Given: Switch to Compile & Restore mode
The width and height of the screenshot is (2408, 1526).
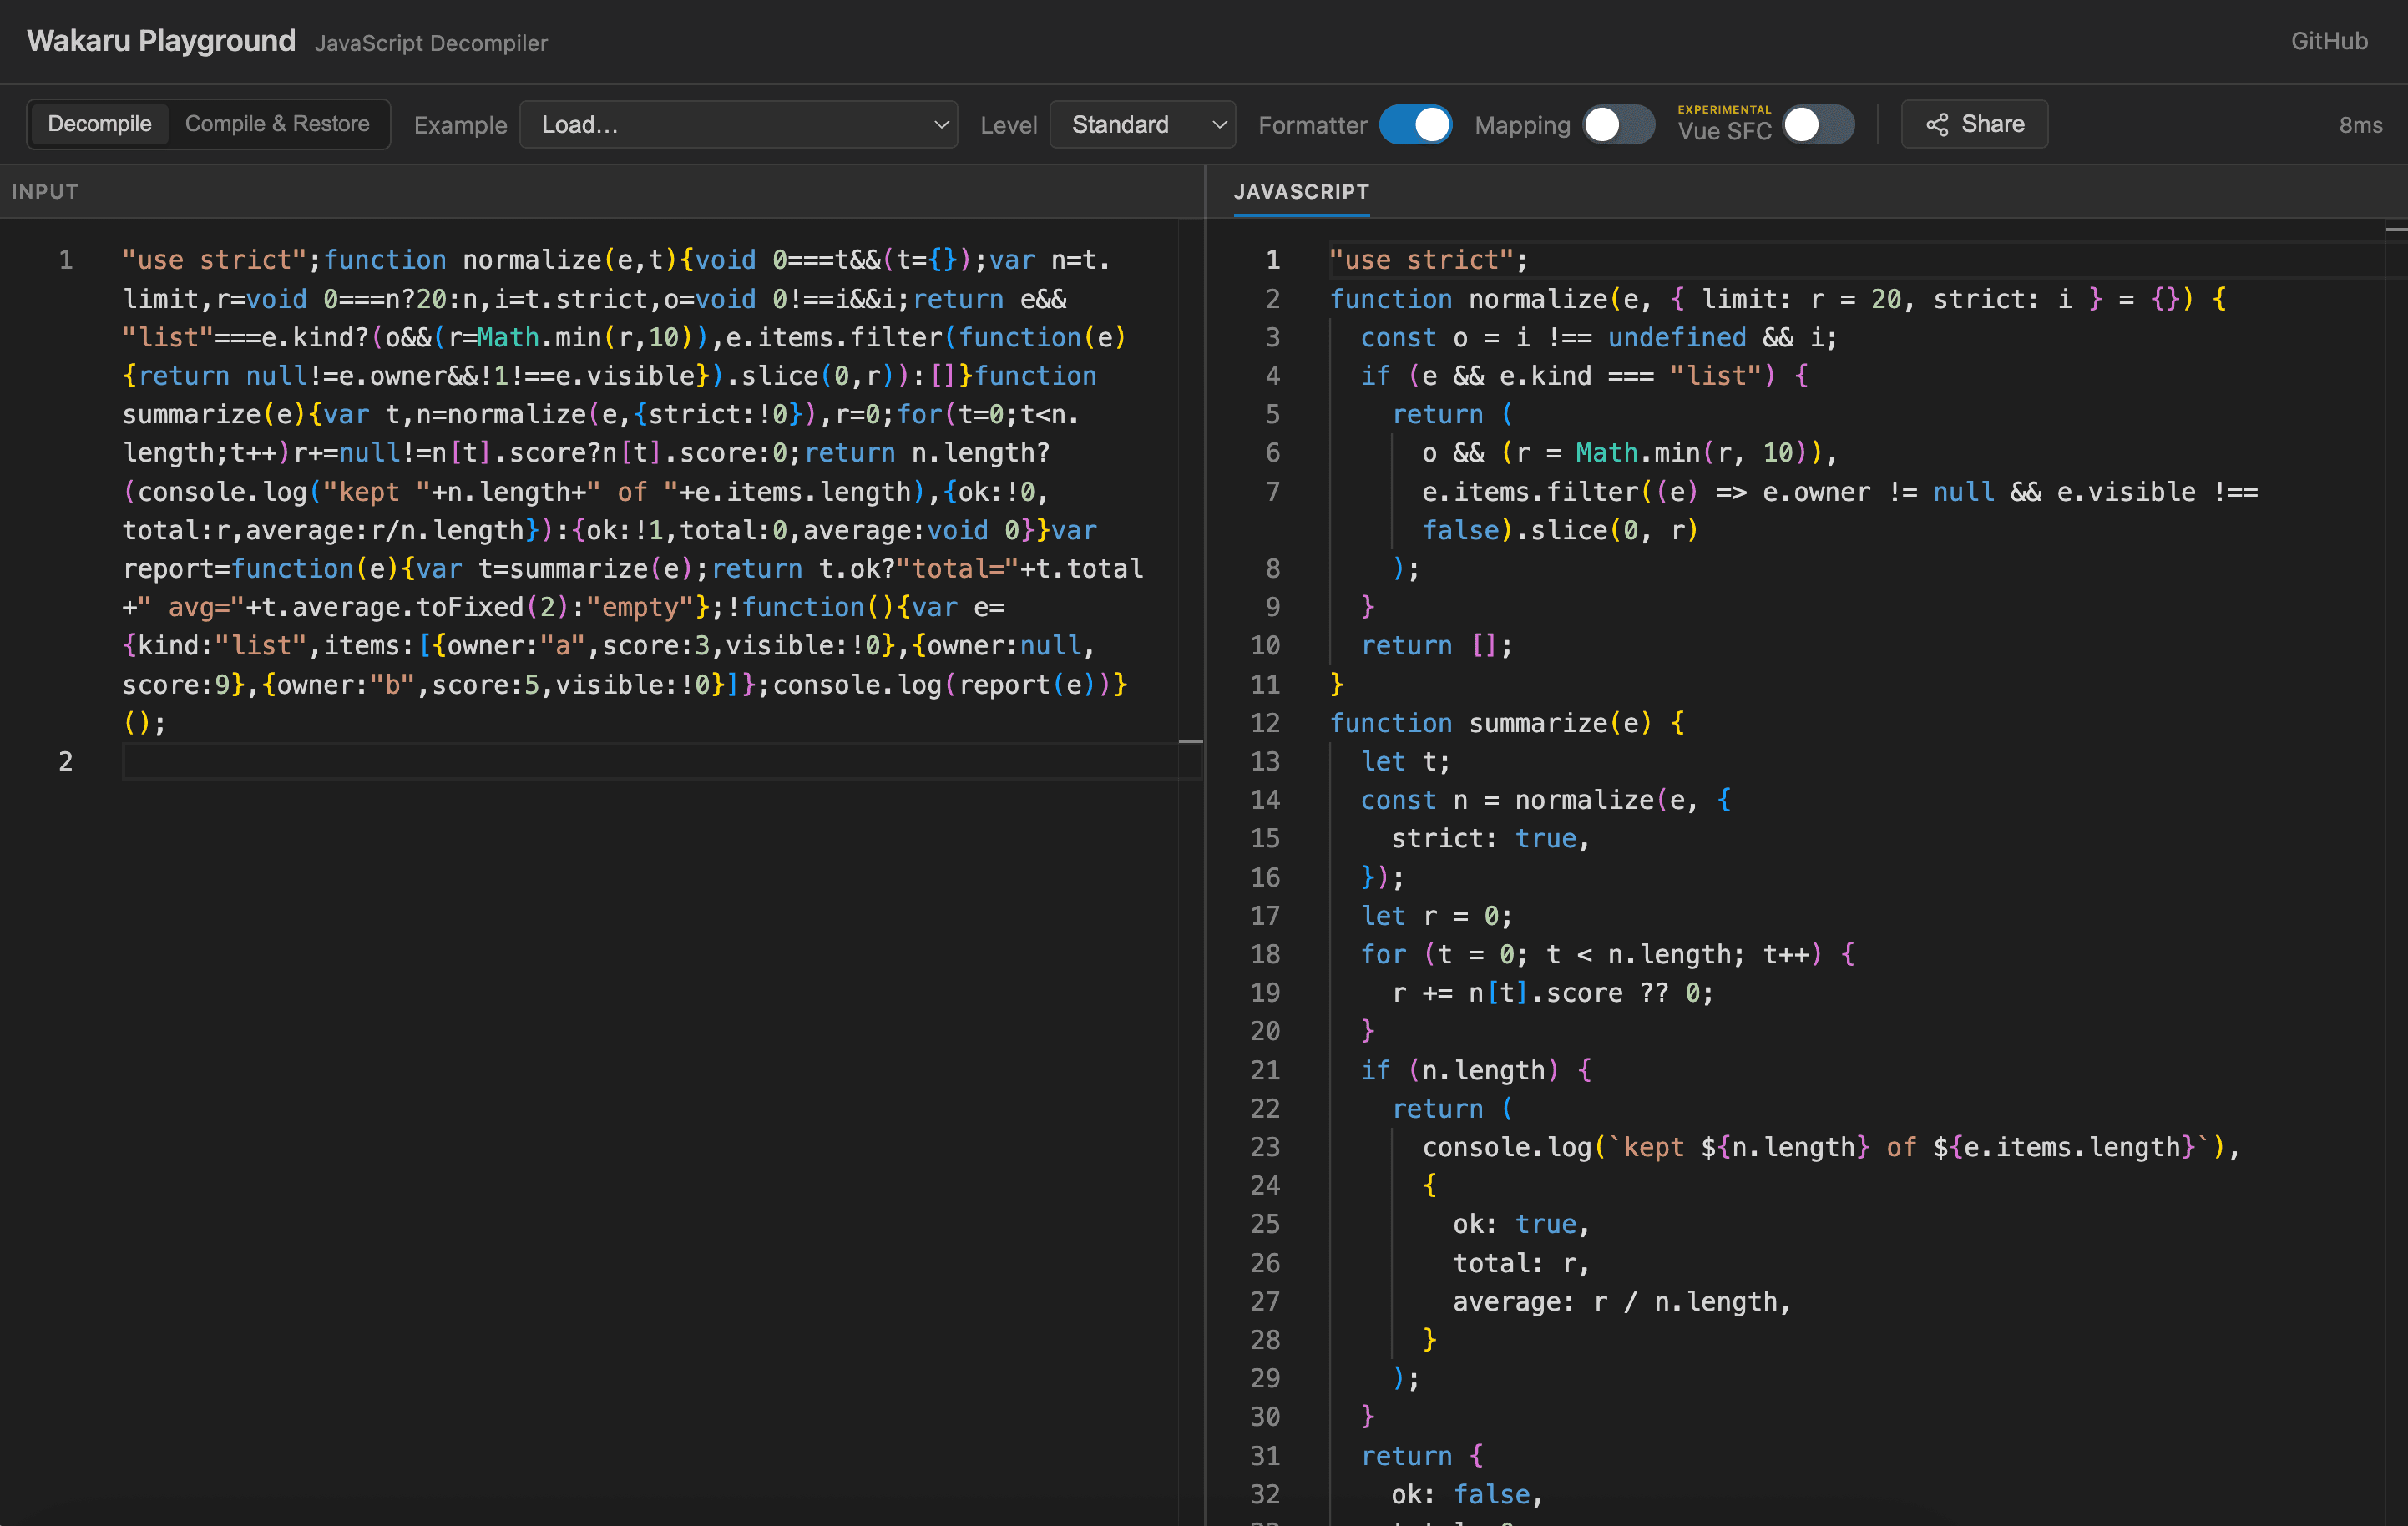Looking at the screenshot, I should click(x=277, y=124).
